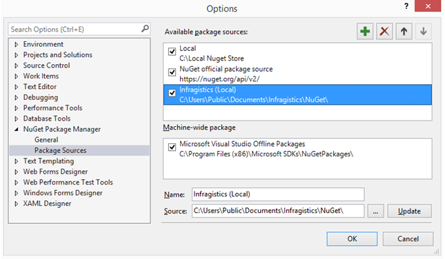Select NuGet official package source row
This screenshot has width=445, height=259.
(x=297, y=74)
